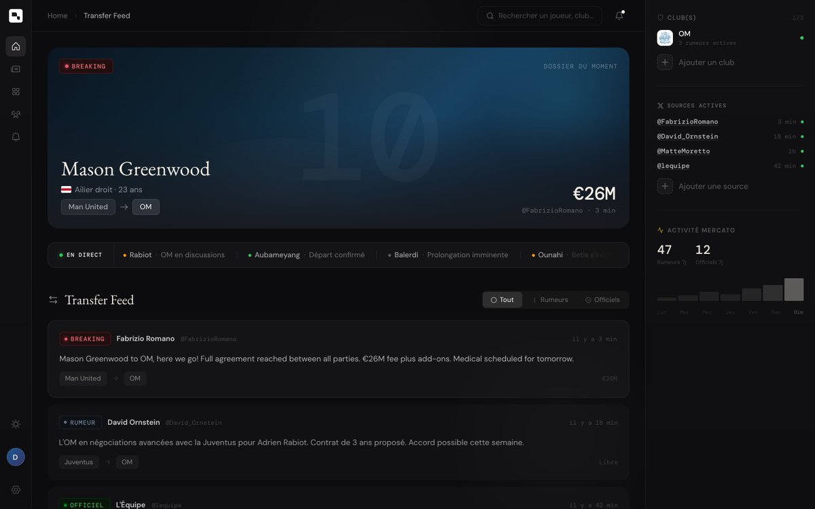Image resolution: width=815 pixels, height=509 pixels.
Task: Click the 12 Officiels 7j statistic
Action: pyautogui.click(x=709, y=254)
